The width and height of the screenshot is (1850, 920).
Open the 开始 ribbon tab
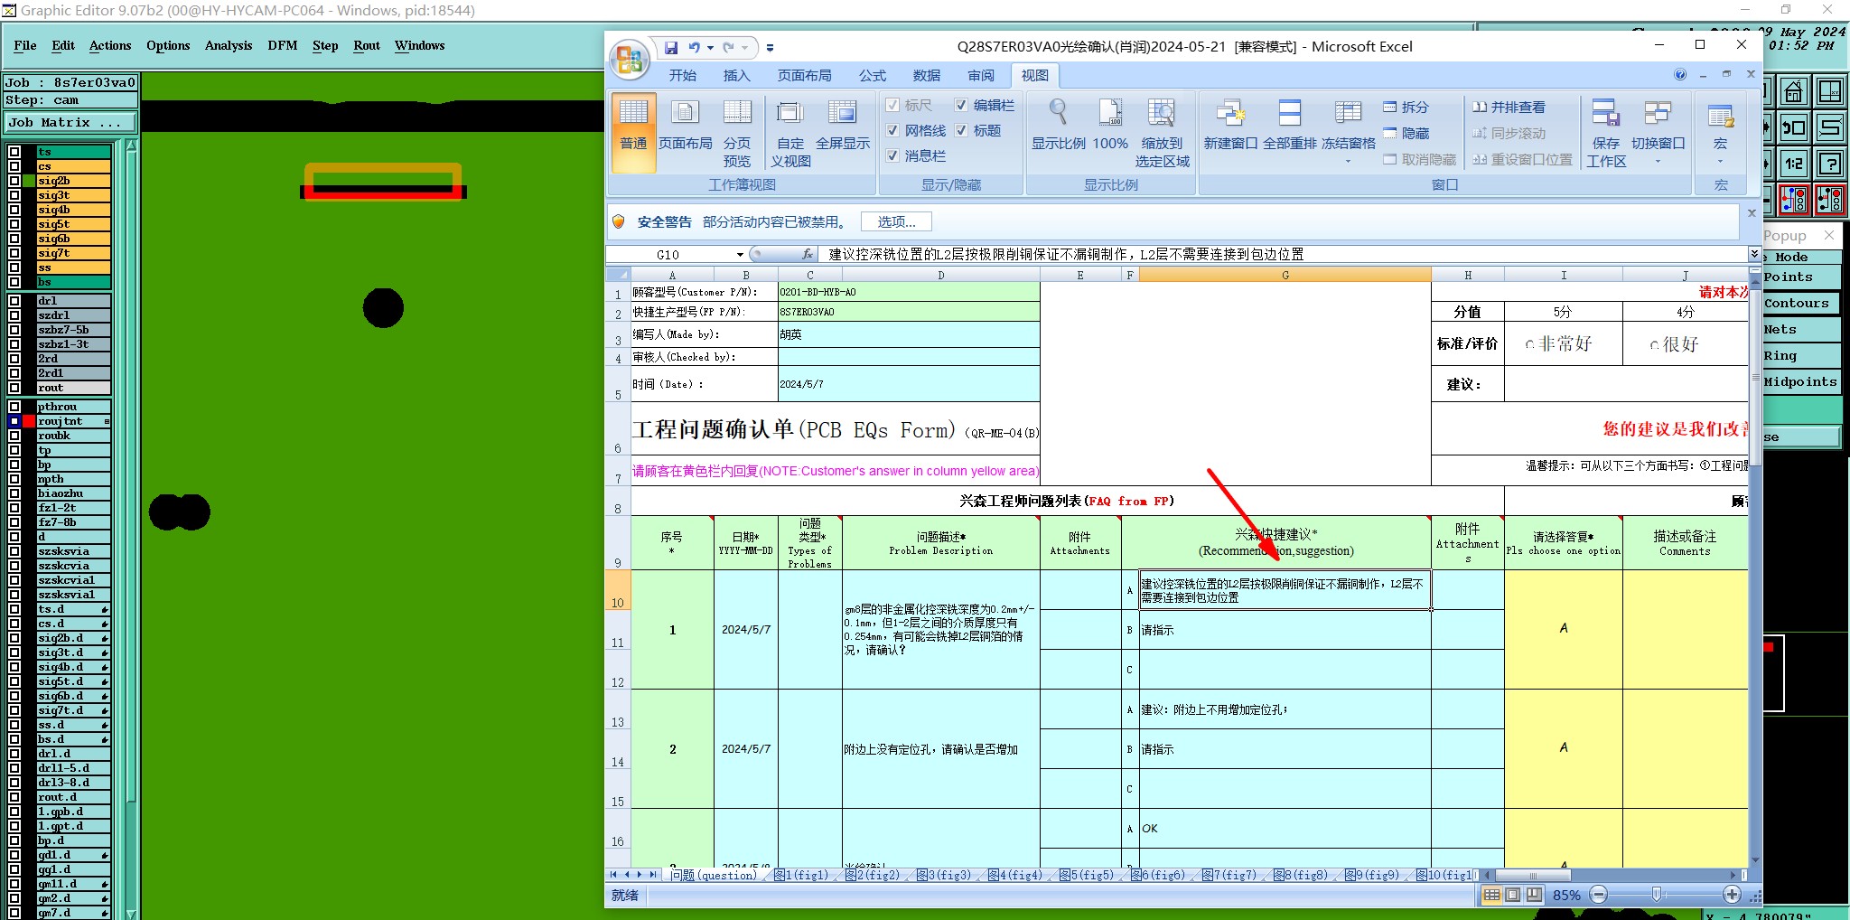click(683, 75)
